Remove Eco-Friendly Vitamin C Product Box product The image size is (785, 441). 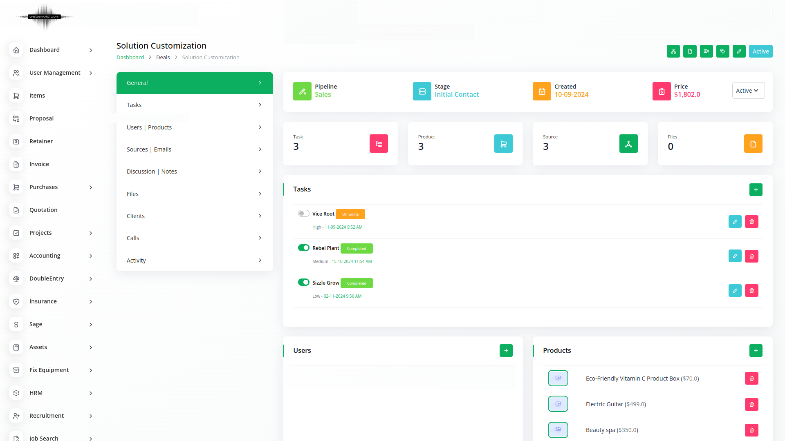pos(751,379)
